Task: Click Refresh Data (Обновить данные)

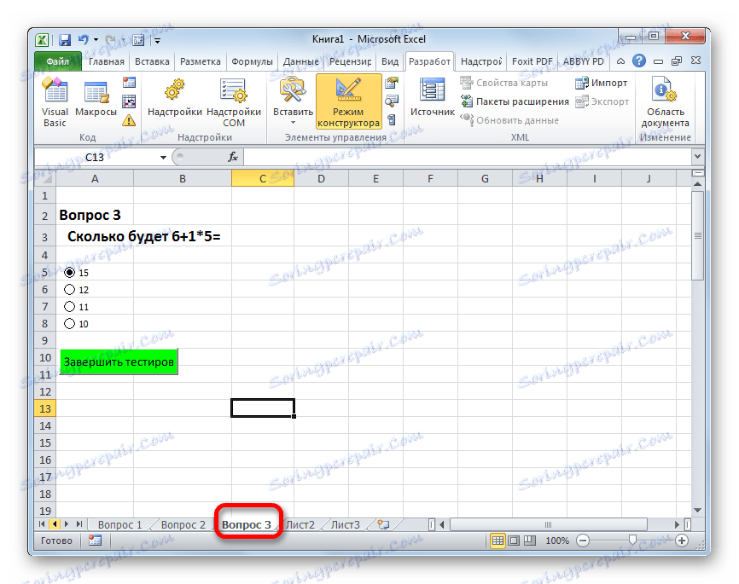Action: 509,120
